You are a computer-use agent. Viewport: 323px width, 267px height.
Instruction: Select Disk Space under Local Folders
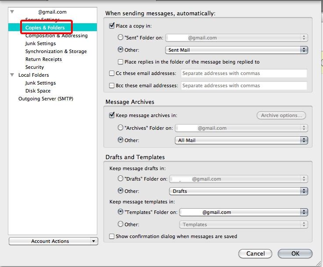pos(38,91)
